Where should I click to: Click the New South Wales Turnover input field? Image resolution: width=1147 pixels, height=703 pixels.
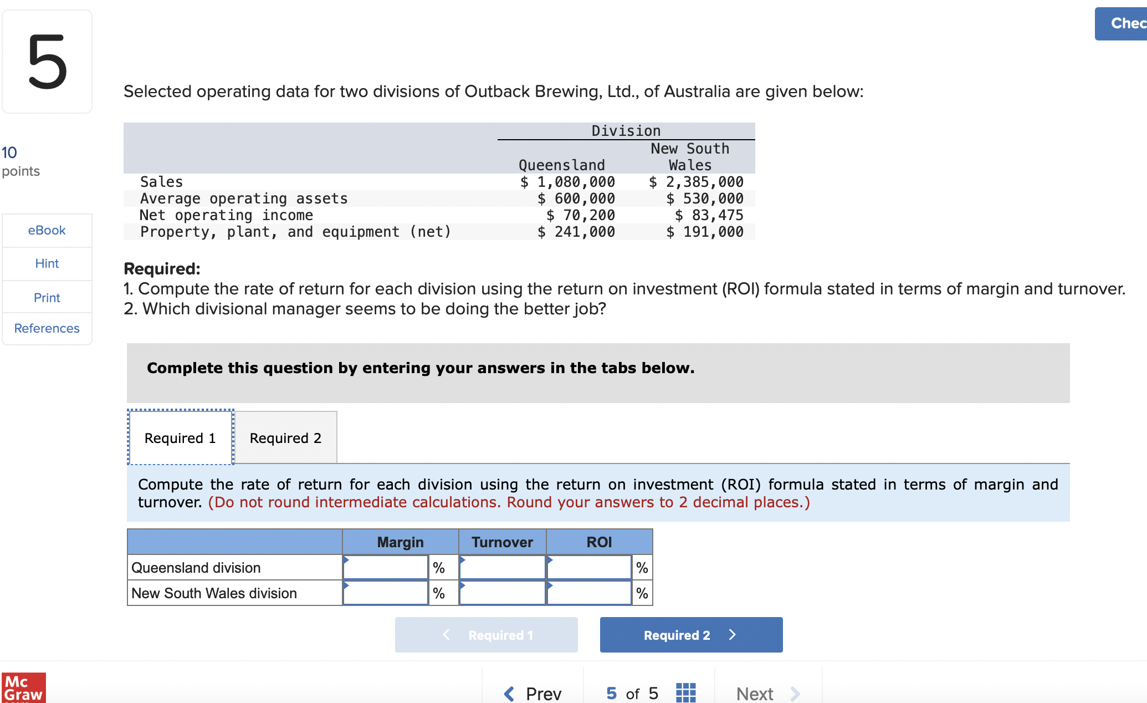[501, 593]
